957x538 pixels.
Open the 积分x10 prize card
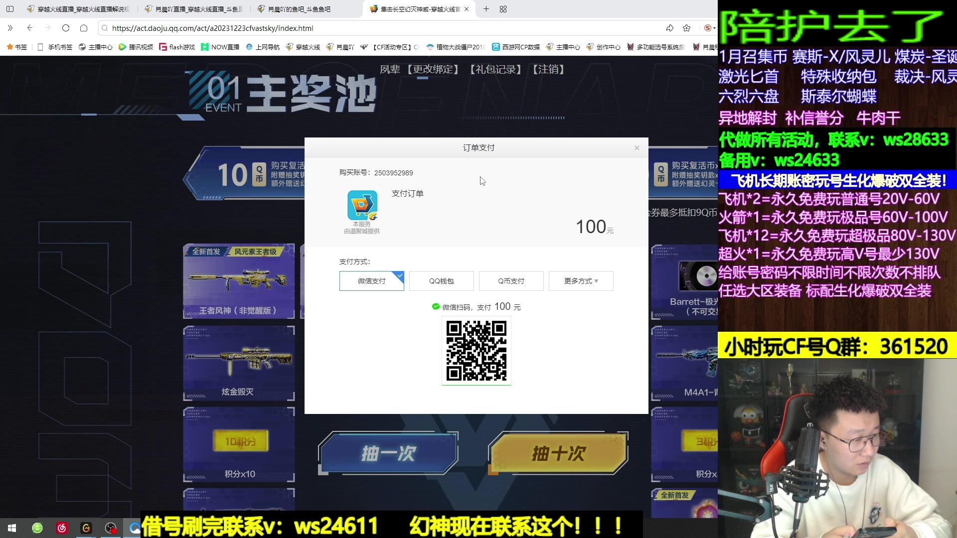[x=239, y=444]
